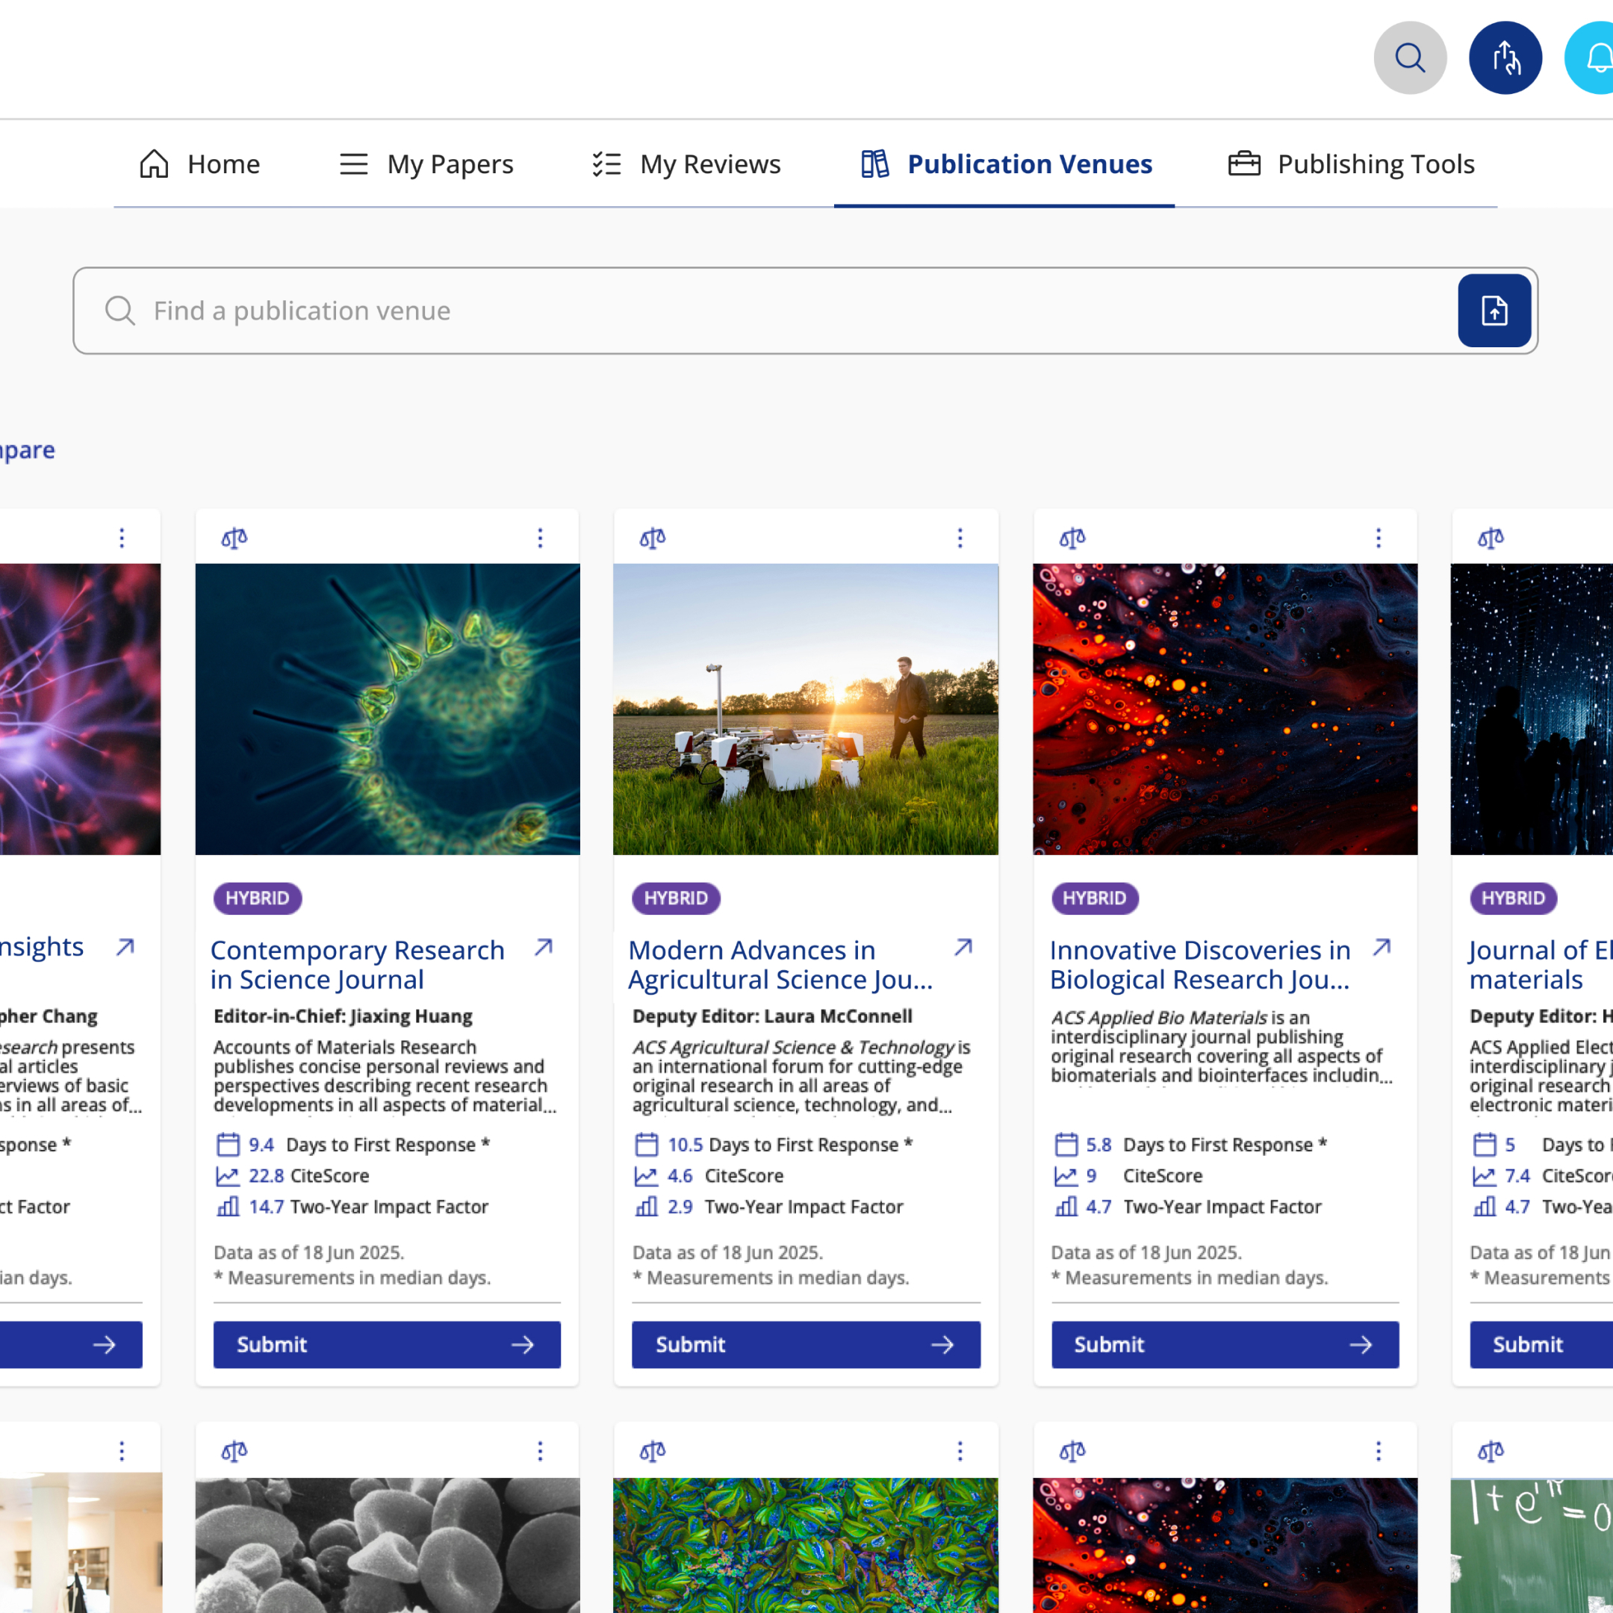Submit to Contemporary Research in Science Journal
The height and width of the screenshot is (1613, 1613).
click(x=387, y=1344)
